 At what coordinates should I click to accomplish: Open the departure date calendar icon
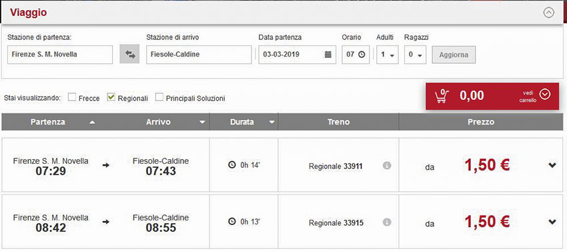pos(328,55)
